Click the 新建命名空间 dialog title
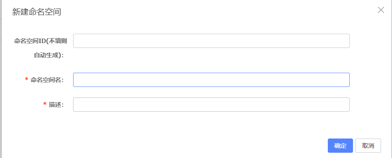 pyautogui.click(x=37, y=12)
